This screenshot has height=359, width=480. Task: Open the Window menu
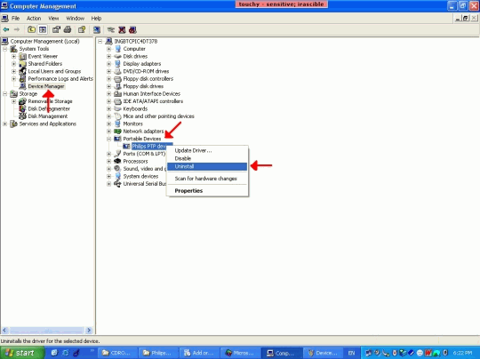pyautogui.click(x=75, y=19)
